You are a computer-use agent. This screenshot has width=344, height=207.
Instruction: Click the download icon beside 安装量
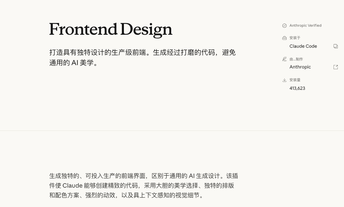[285, 80]
